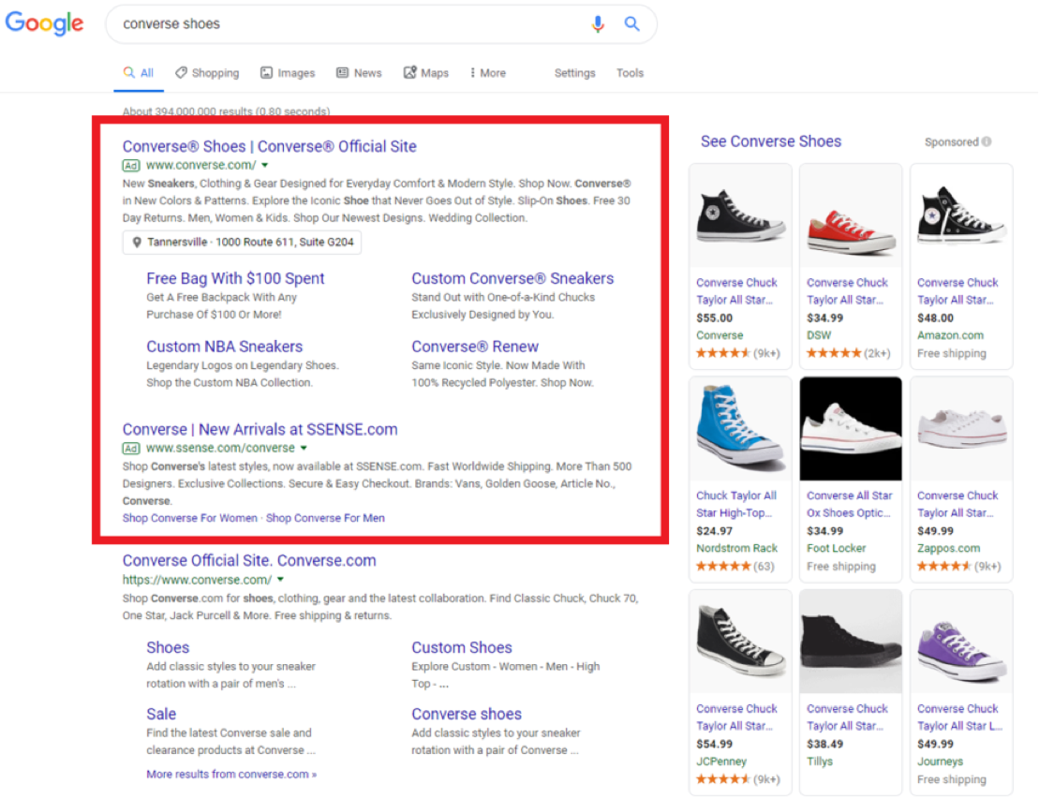Open the Custom NBA Sneakers sitelink

coord(225,347)
